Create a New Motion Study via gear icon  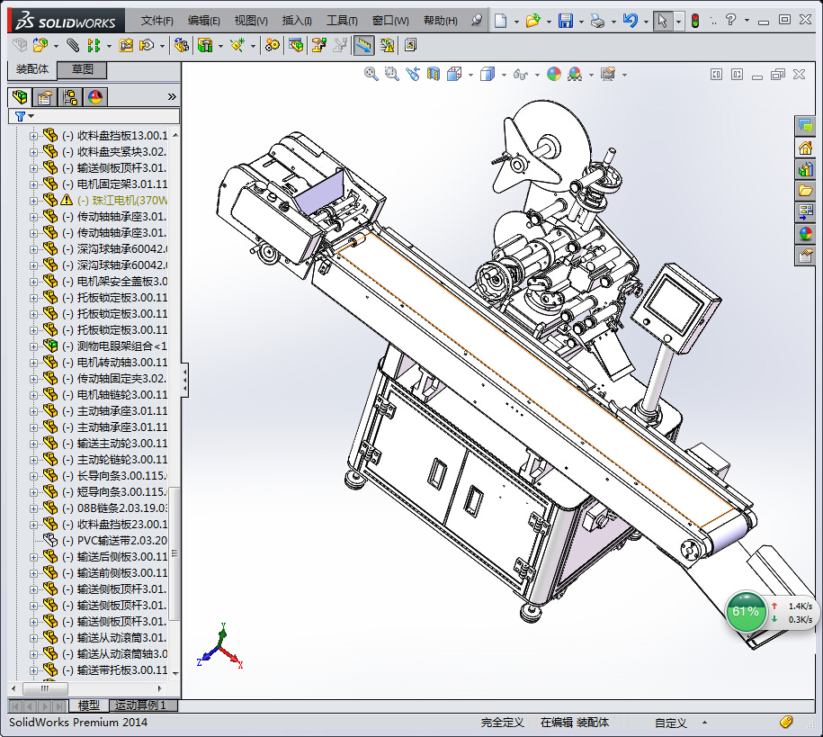[272, 46]
